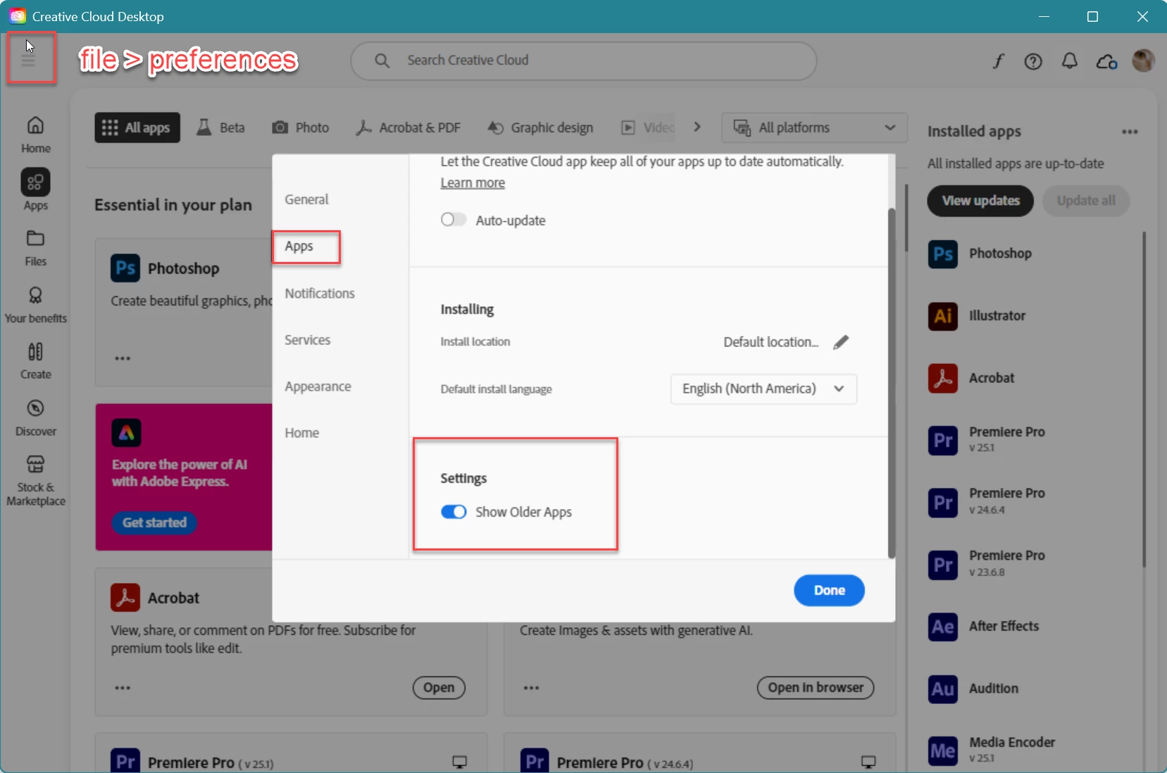This screenshot has width=1167, height=773.
Task: Toggle the Show Older Apps switch
Action: tap(454, 512)
